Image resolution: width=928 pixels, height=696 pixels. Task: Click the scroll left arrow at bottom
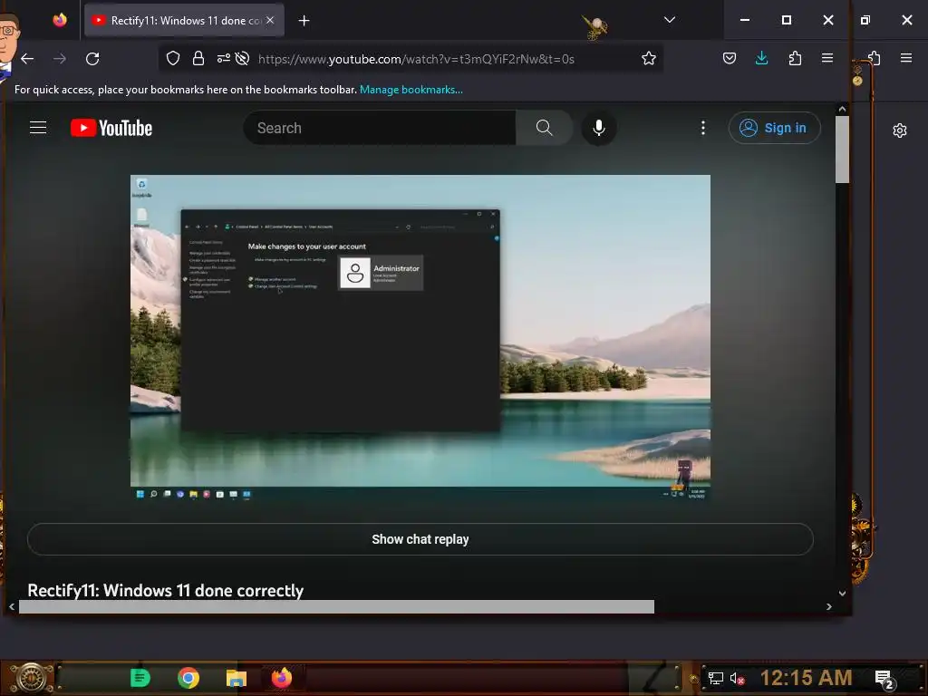(11, 606)
